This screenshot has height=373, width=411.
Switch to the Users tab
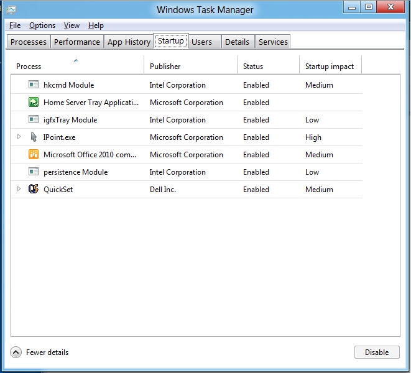205,42
